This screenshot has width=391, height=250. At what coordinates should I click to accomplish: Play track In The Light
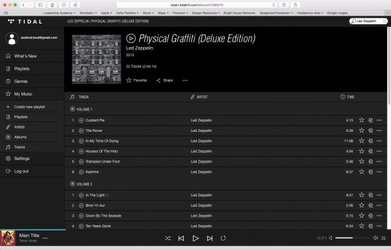(x=81, y=195)
